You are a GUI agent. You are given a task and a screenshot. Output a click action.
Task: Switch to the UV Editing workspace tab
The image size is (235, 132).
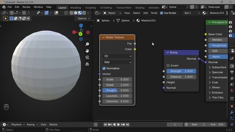point(106,8)
